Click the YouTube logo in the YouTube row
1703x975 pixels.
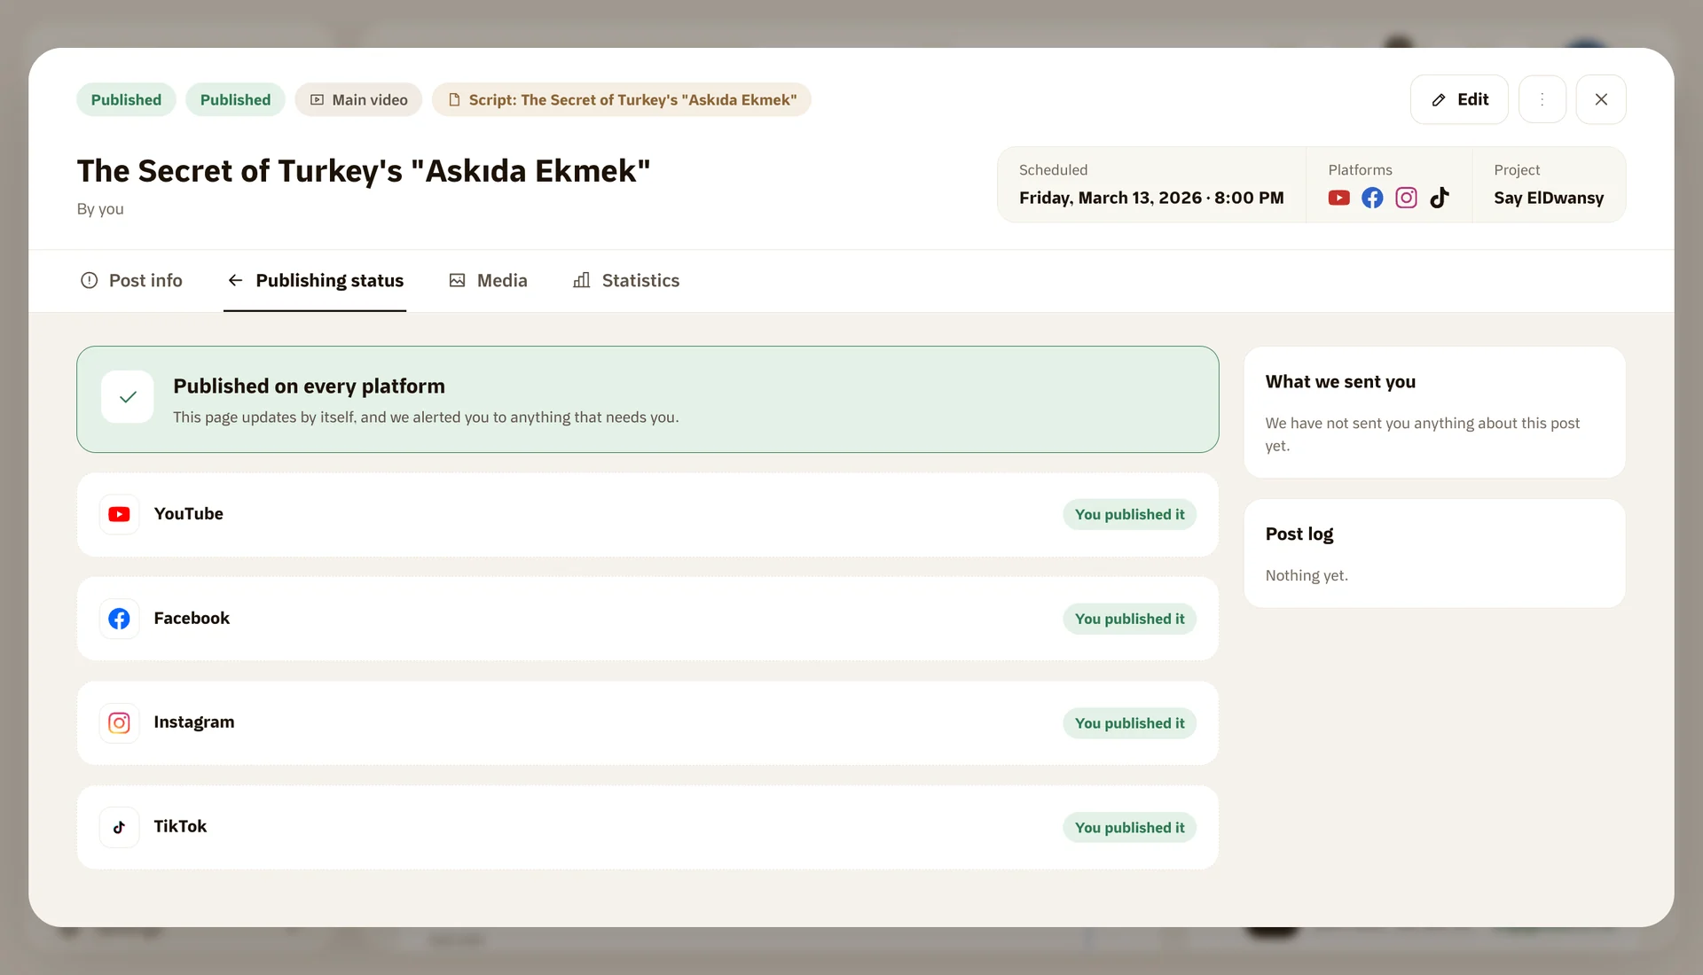[x=119, y=514]
